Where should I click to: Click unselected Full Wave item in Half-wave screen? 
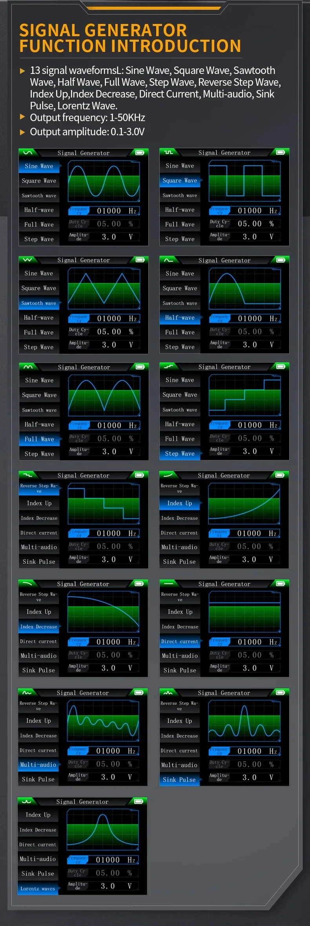click(180, 332)
